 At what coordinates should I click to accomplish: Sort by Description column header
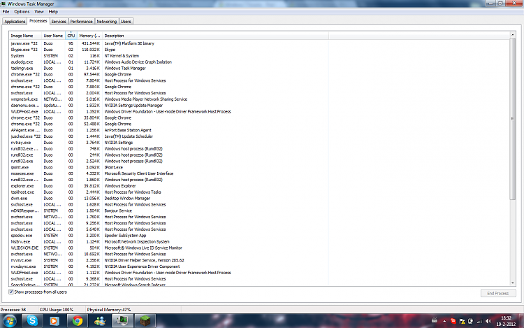(216, 36)
